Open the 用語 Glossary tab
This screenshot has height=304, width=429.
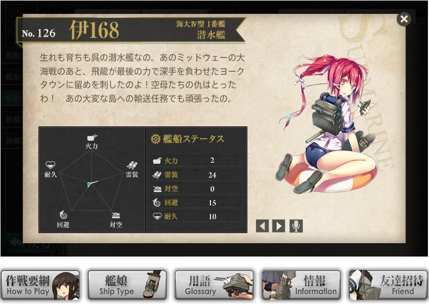coord(214,285)
